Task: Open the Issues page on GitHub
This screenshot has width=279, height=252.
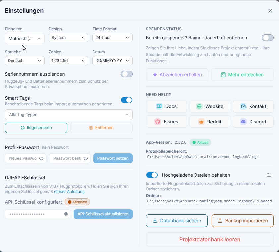Action: pyautogui.click(x=166, y=122)
